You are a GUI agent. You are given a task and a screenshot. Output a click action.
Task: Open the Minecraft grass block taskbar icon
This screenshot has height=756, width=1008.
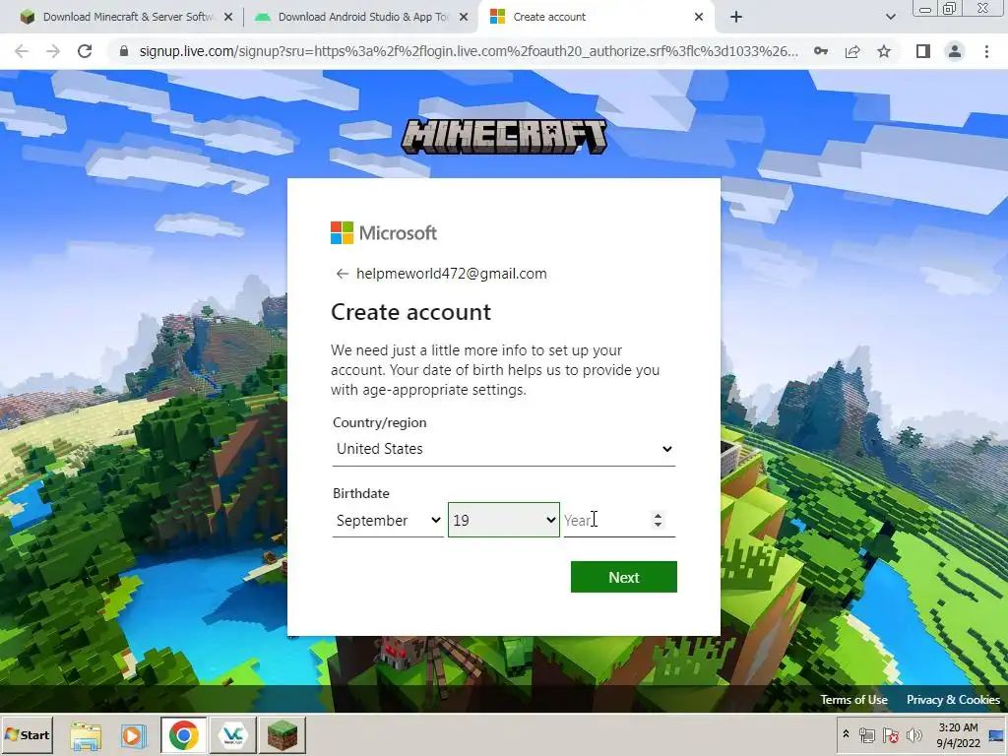coord(283,735)
